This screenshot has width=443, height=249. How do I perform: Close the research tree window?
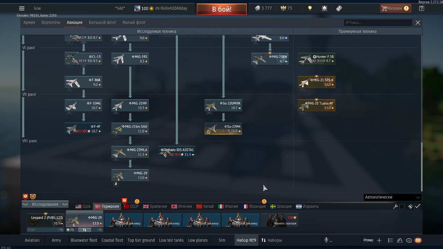(418, 22)
